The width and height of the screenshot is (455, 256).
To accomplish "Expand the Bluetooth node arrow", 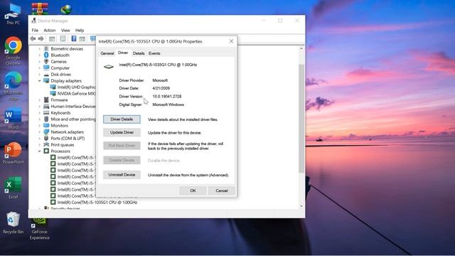I will 40,55.
